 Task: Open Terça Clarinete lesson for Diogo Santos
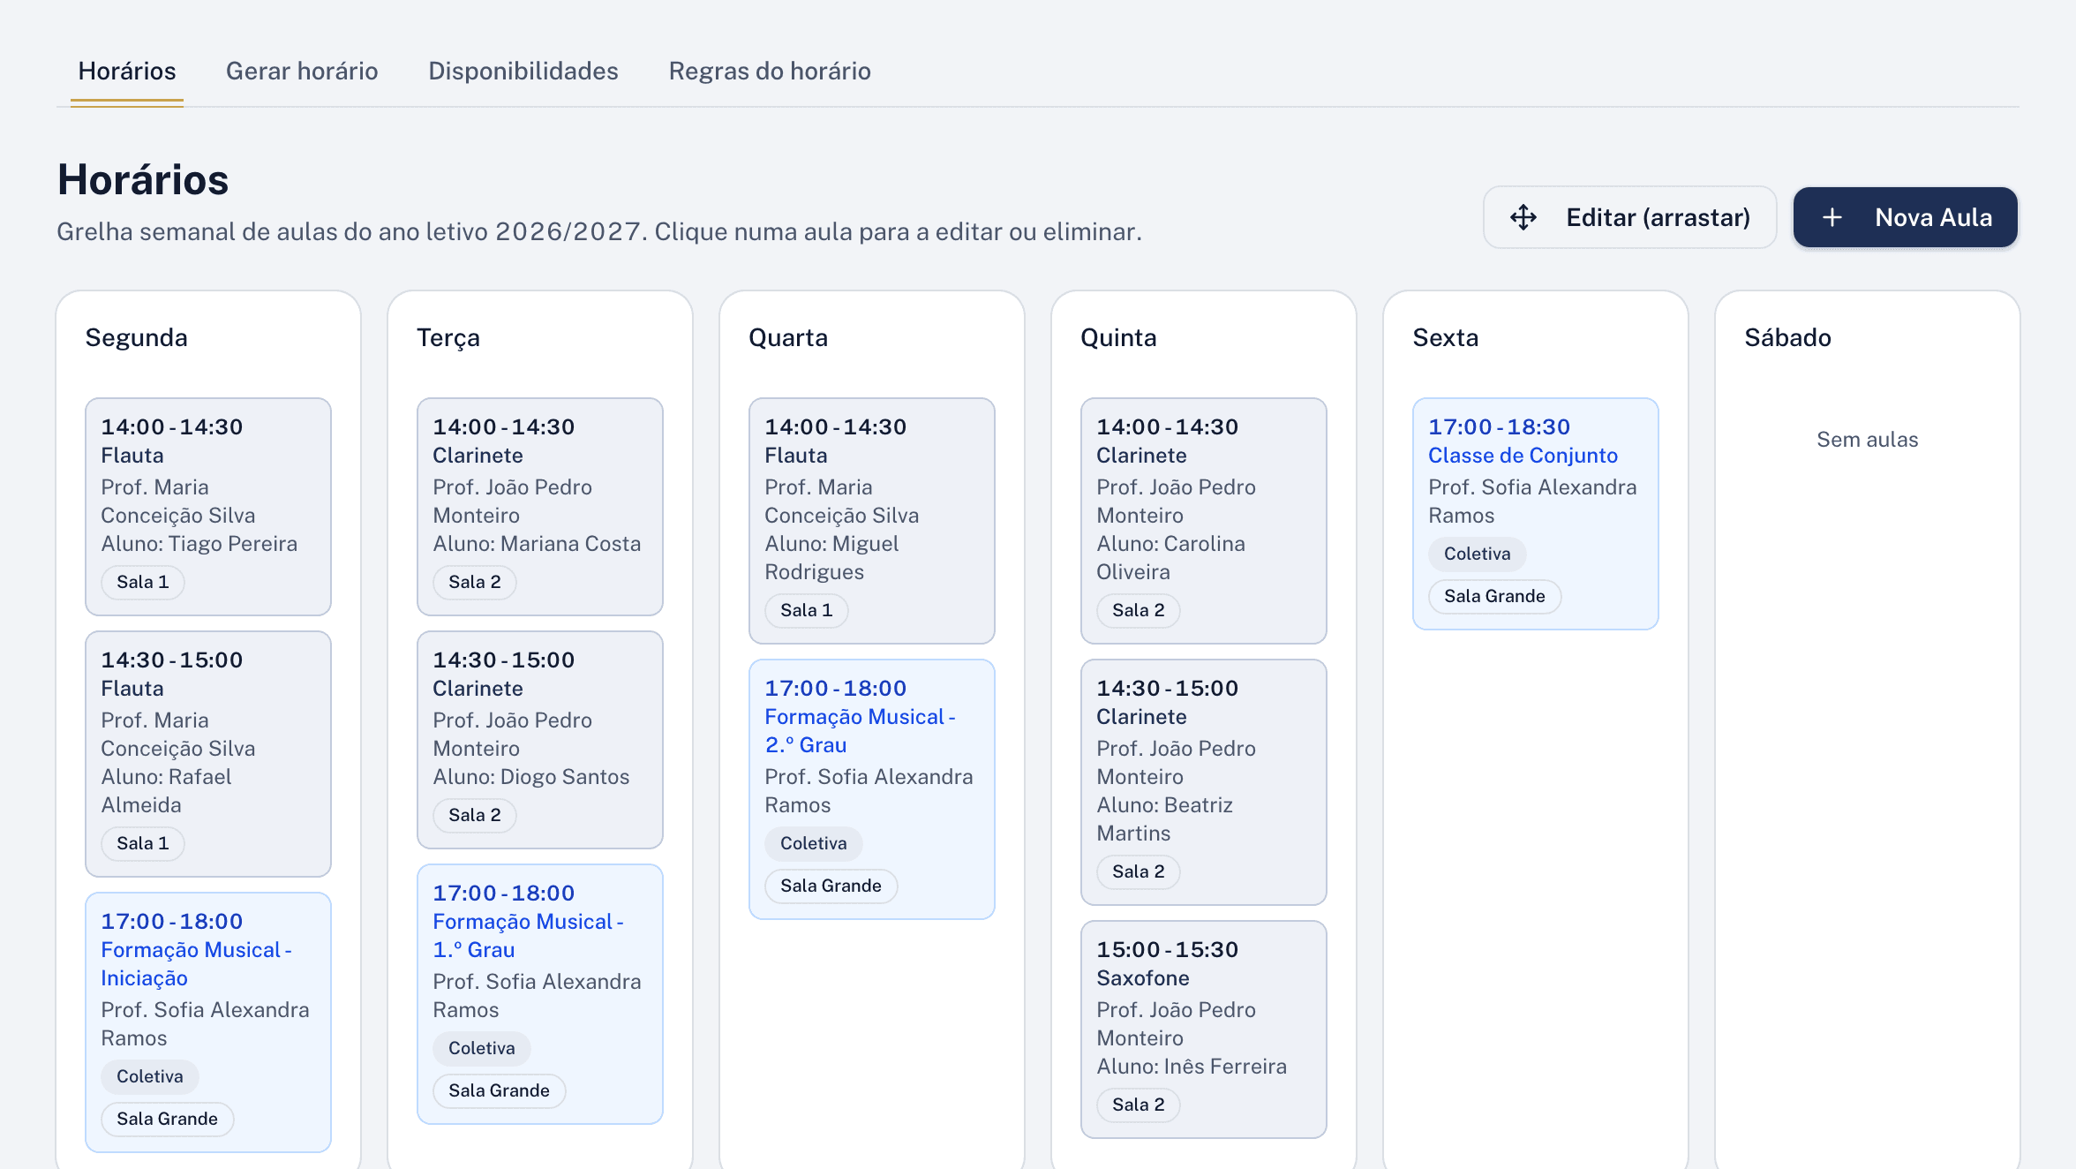pos(540,740)
